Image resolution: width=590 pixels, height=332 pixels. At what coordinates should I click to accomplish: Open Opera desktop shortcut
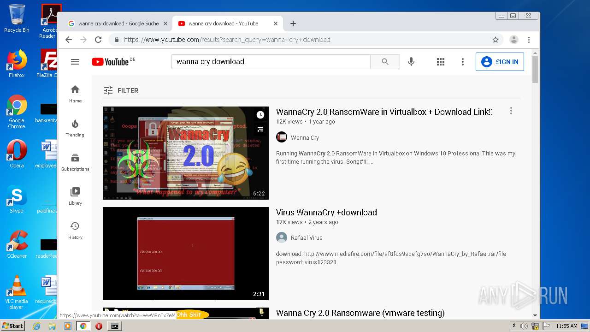tap(17, 154)
